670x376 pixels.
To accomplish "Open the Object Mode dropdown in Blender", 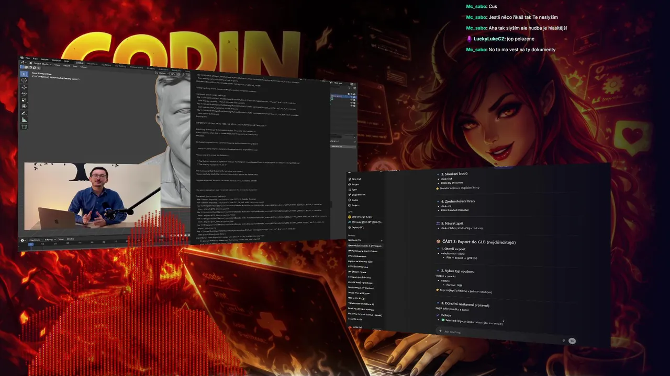I will point(41,64).
